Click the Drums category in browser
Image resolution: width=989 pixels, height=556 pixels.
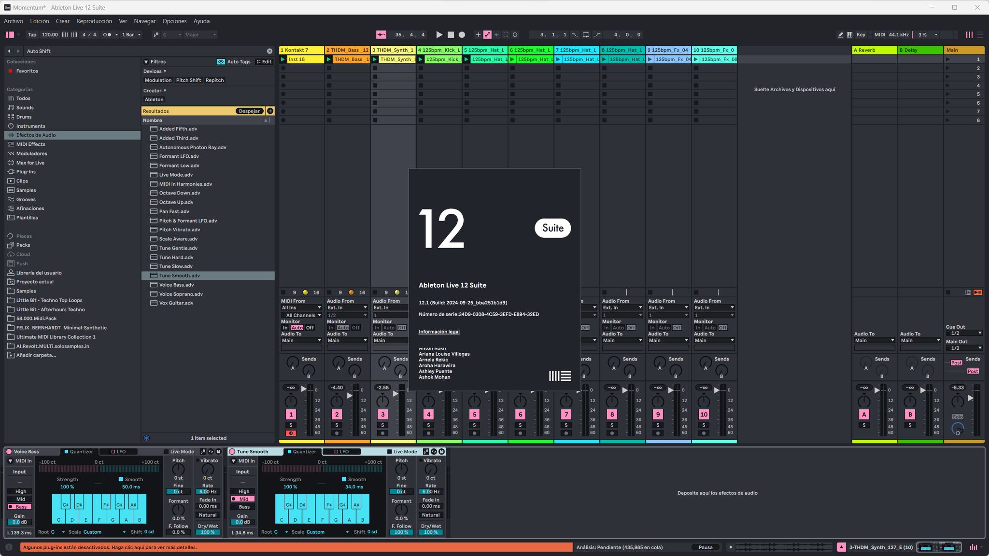point(24,117)
